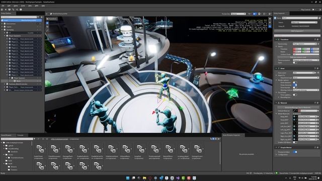The height and width of the screenshot is (181, 322).
Task: Click the Asset Browser search field
Action: pos(17,139)
